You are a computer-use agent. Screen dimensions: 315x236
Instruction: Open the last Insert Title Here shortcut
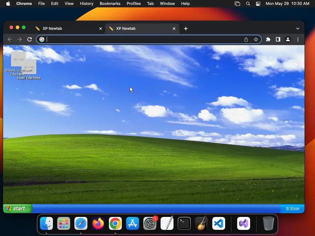tap(29, 70)
